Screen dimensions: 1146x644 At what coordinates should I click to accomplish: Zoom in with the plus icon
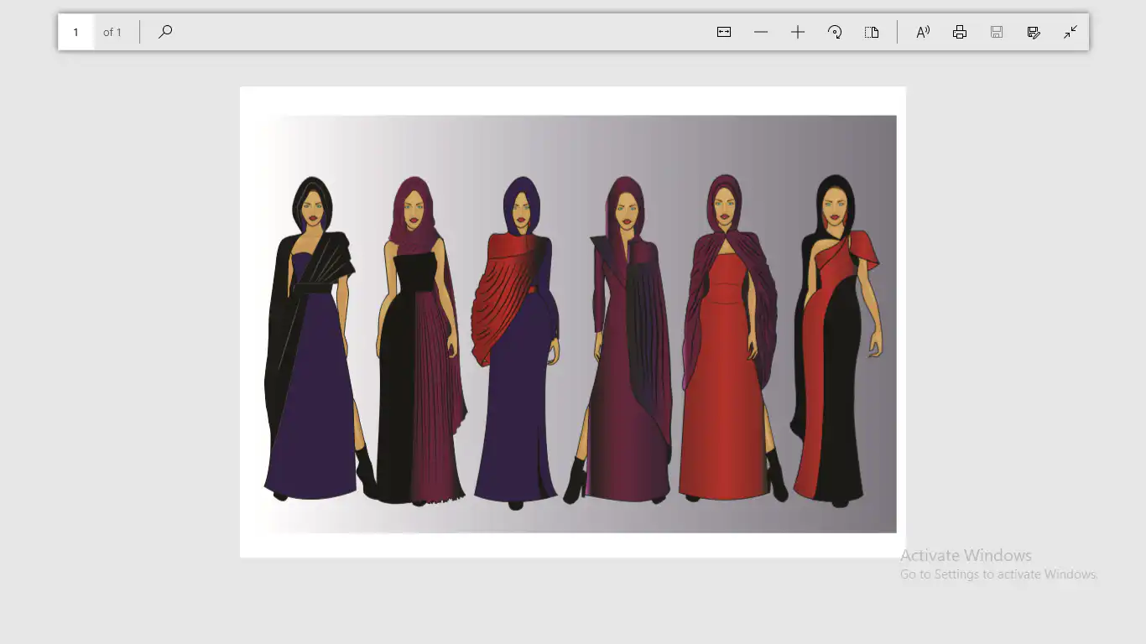tap(798, 32)
